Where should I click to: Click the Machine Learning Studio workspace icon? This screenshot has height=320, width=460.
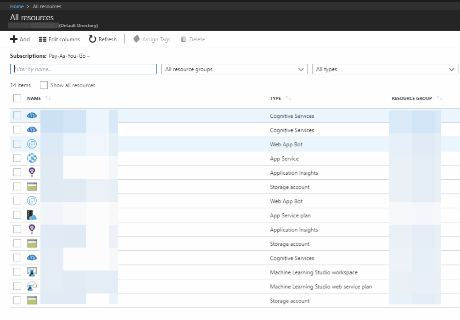32,272
